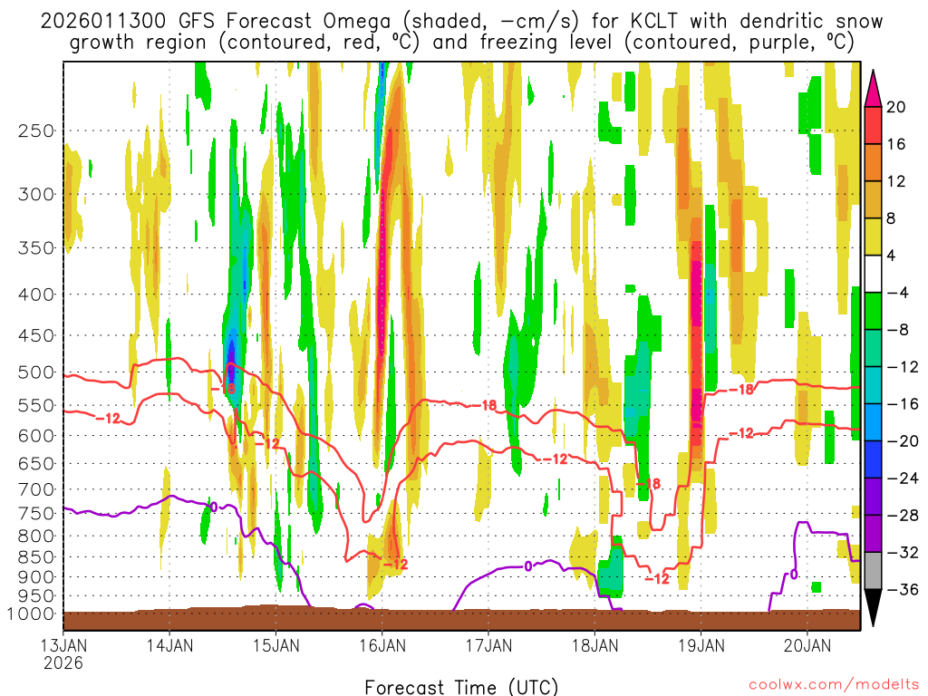
Task: Click the 1000 pressure level label
Action: (x=32, y=614)
